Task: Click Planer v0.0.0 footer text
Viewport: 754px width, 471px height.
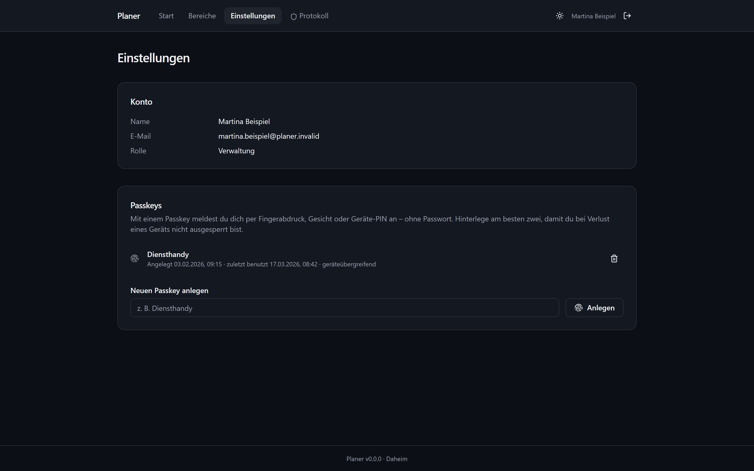Action: point(364,459)
